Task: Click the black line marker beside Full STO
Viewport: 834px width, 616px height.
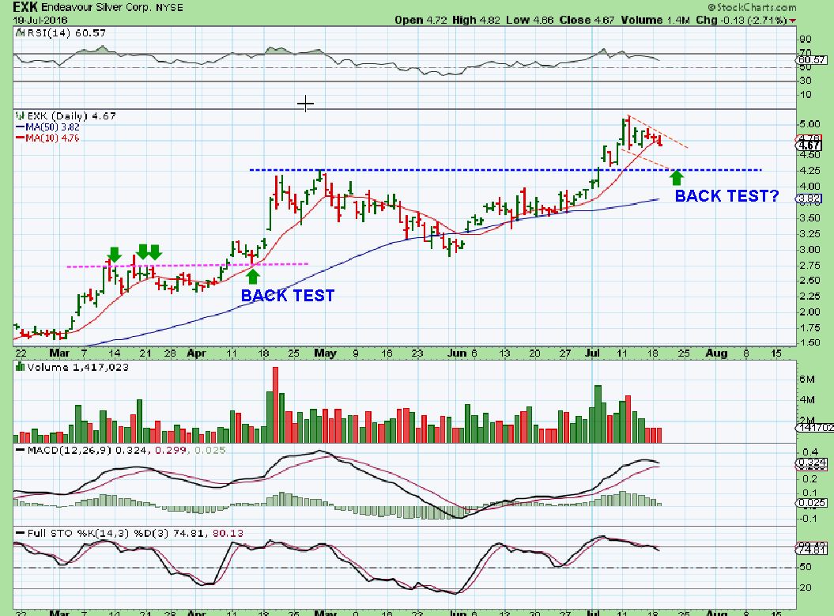Action: pos(21,533)
